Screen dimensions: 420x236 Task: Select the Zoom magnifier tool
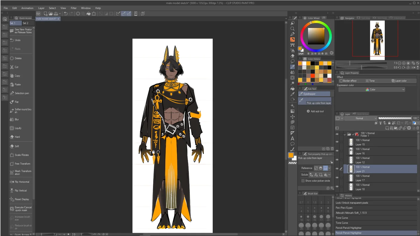point(292,29)
